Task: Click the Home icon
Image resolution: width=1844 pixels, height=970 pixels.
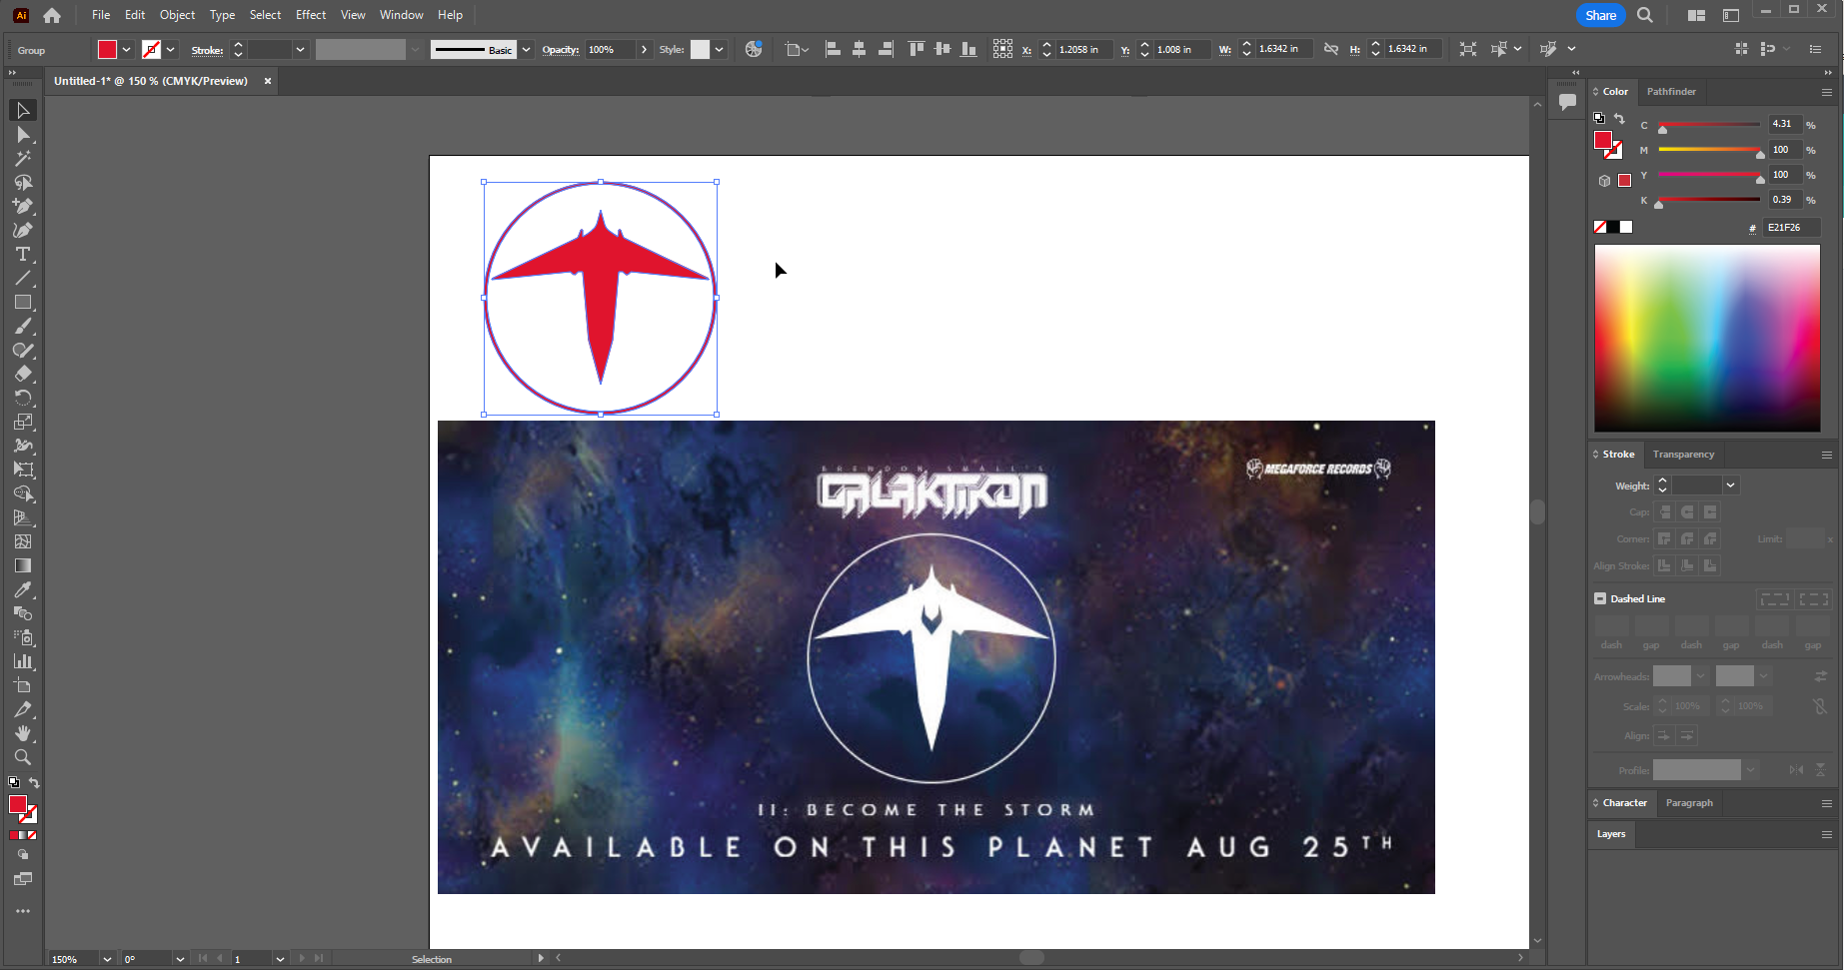Action: point(52,15)
